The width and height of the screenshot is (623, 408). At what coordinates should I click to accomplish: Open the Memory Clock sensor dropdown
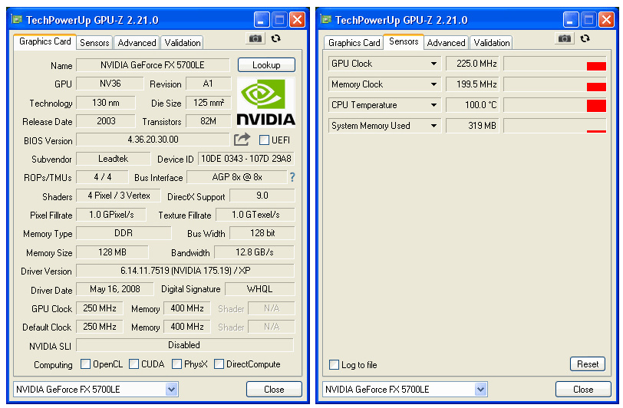click(x=434, y=84)
